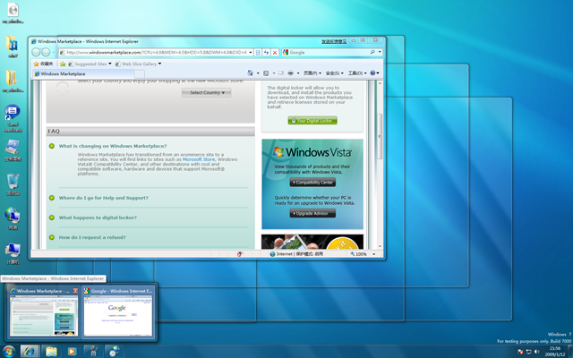Click the Read Mail envelope icon

[x=280, y=73]
